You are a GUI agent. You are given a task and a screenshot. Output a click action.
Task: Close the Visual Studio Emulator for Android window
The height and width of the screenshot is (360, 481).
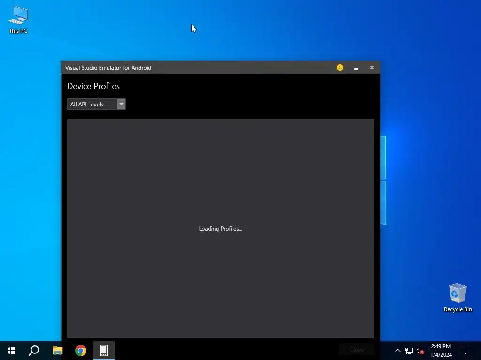click(x=372, y=67)
